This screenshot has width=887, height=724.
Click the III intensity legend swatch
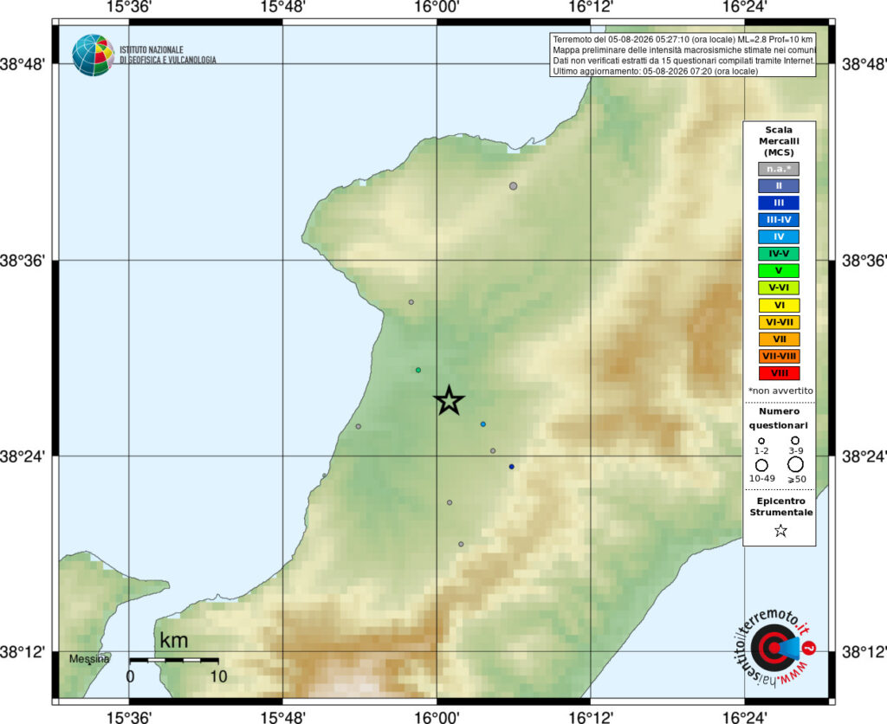(779, 203)
